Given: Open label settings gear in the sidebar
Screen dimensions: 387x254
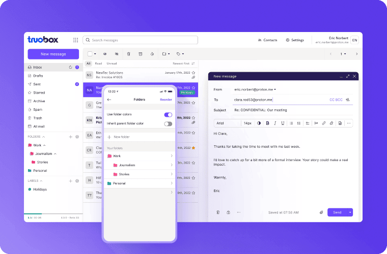Looking at the screenshot, I should [x=77, y=181].
